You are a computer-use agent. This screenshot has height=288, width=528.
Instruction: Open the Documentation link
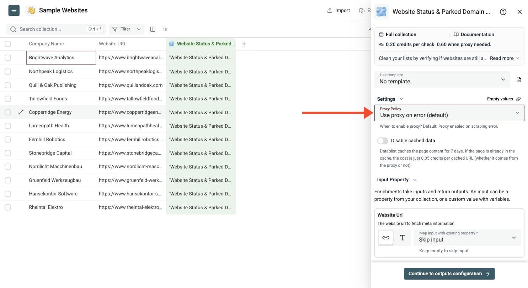[x=474, y=34]
